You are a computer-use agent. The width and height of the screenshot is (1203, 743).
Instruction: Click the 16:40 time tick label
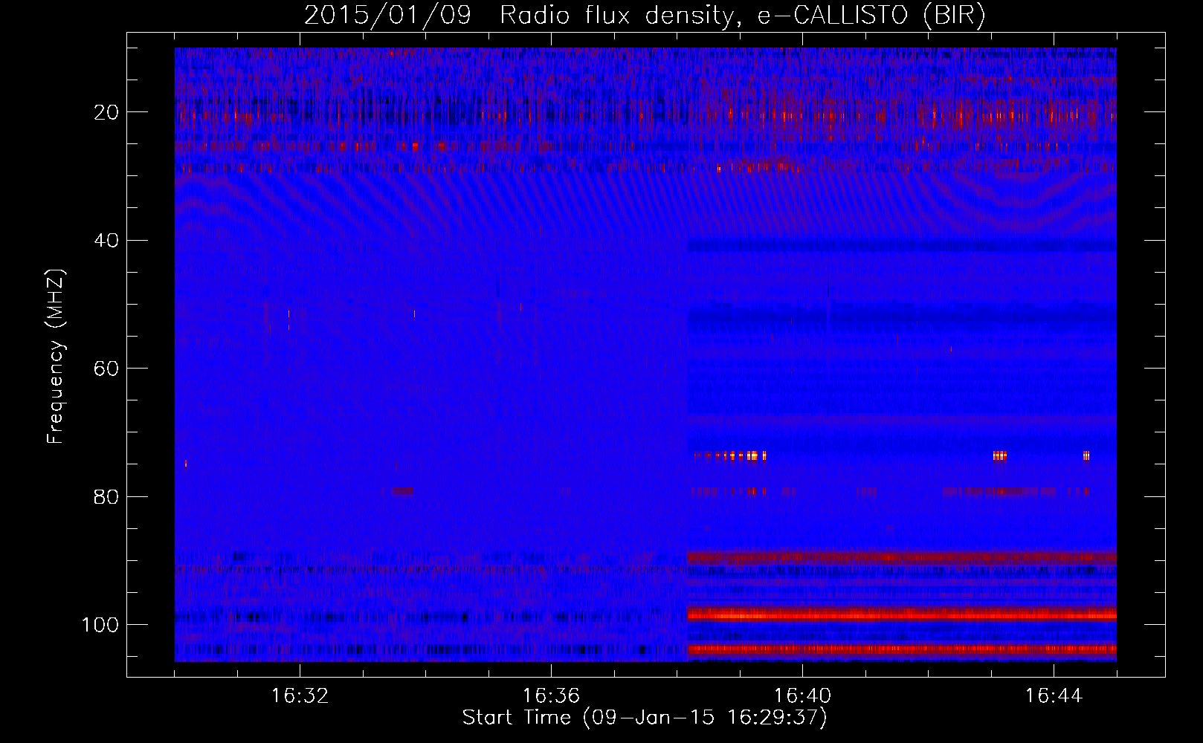[x=802, y=695]
